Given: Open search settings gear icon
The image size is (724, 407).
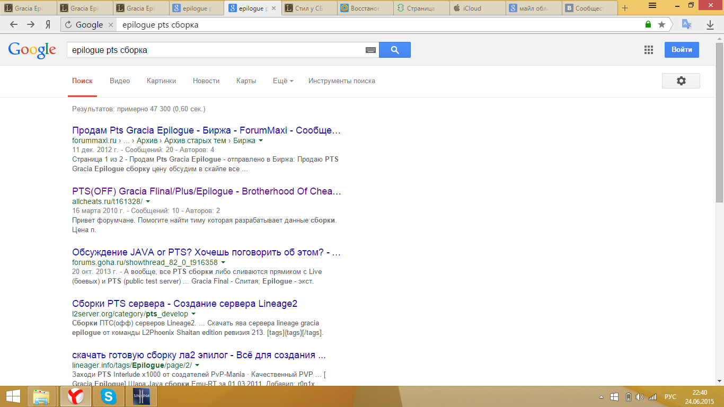Looking at the screenshot, I should (681, 81).
